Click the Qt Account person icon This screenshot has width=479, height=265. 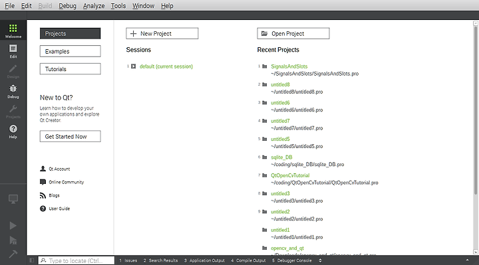tap(43, 169)
